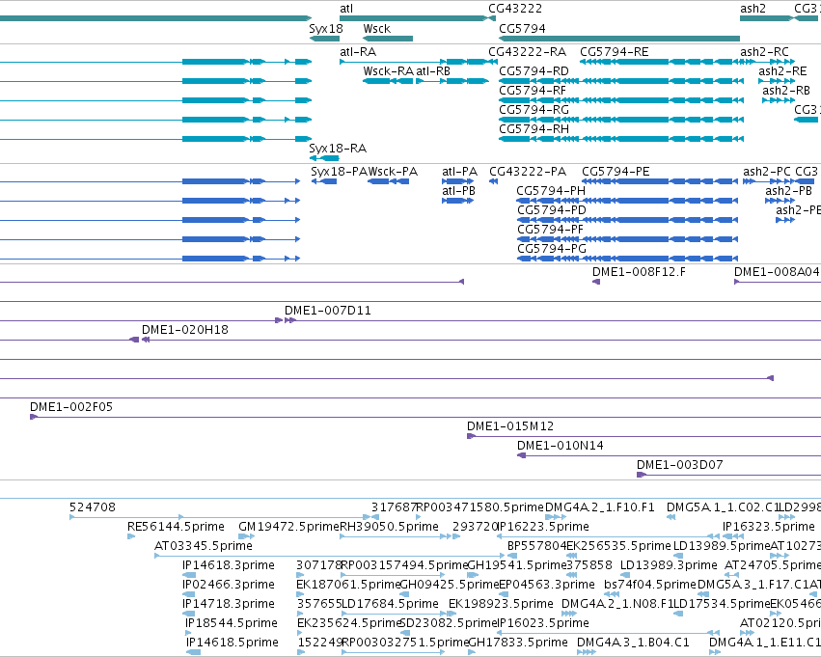Click the Syx18-RA transcript glyph
The width and height of the screenshot is (821, 657).
(x=324, y=158)
